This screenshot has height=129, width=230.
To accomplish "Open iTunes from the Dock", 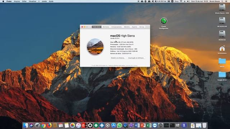I will point(78,125).
